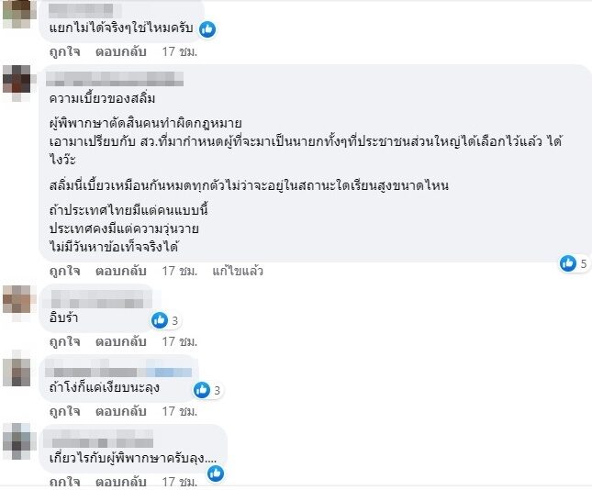Image resolution: width=592 pixels, height=490 pixels.
Task: Click ตอบกลับ under the 'อิบร้า' comment
Action: pyautogui.click(x=121, y=341)
